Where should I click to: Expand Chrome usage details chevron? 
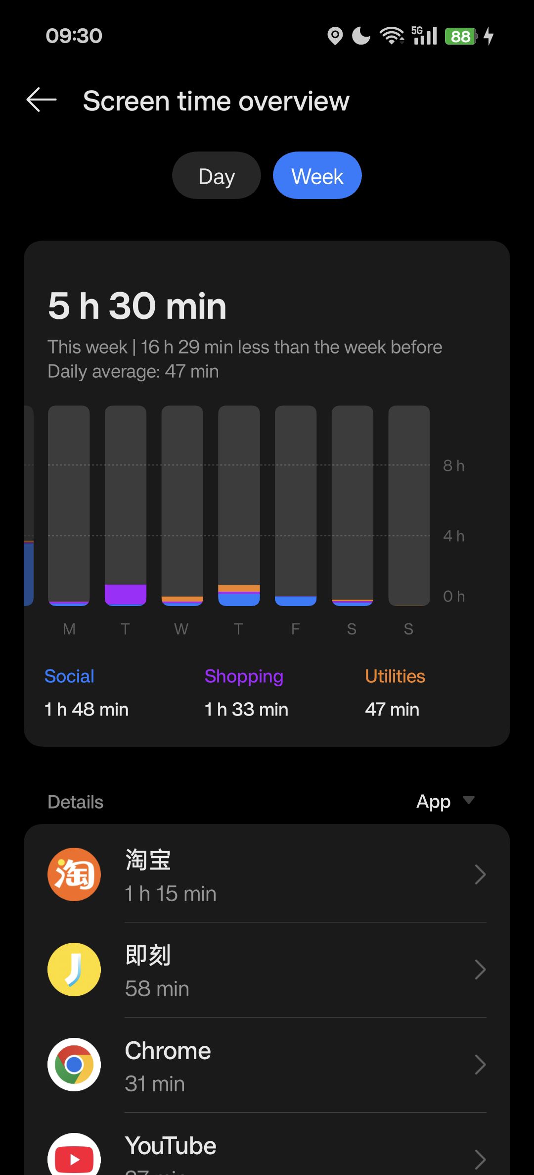[x=480, y=1065]
